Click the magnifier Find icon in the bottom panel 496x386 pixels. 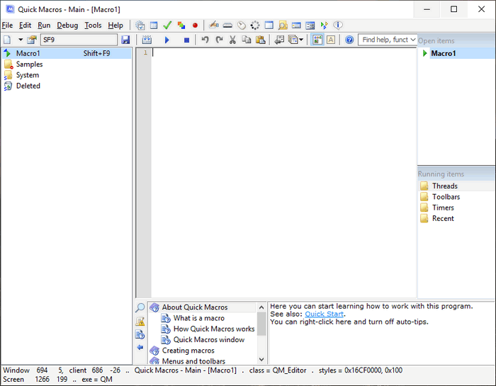pos(140,308)
